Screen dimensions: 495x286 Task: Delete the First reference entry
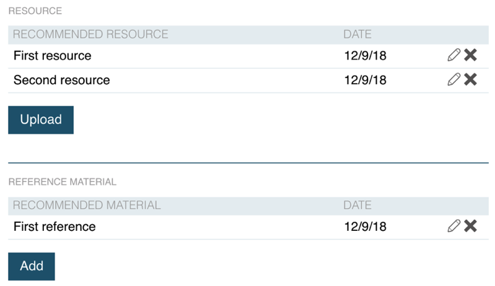click(x=471, y=227)
